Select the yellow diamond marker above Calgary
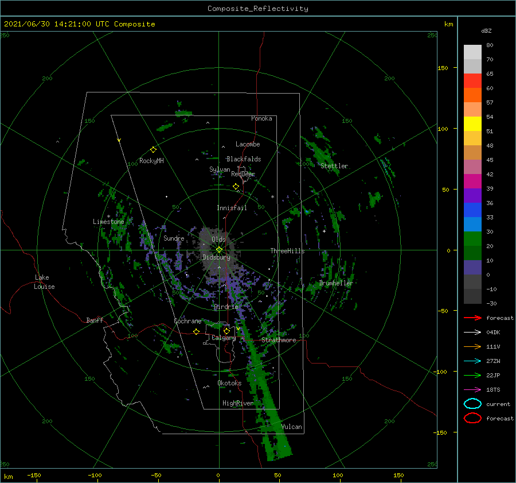 226,331
